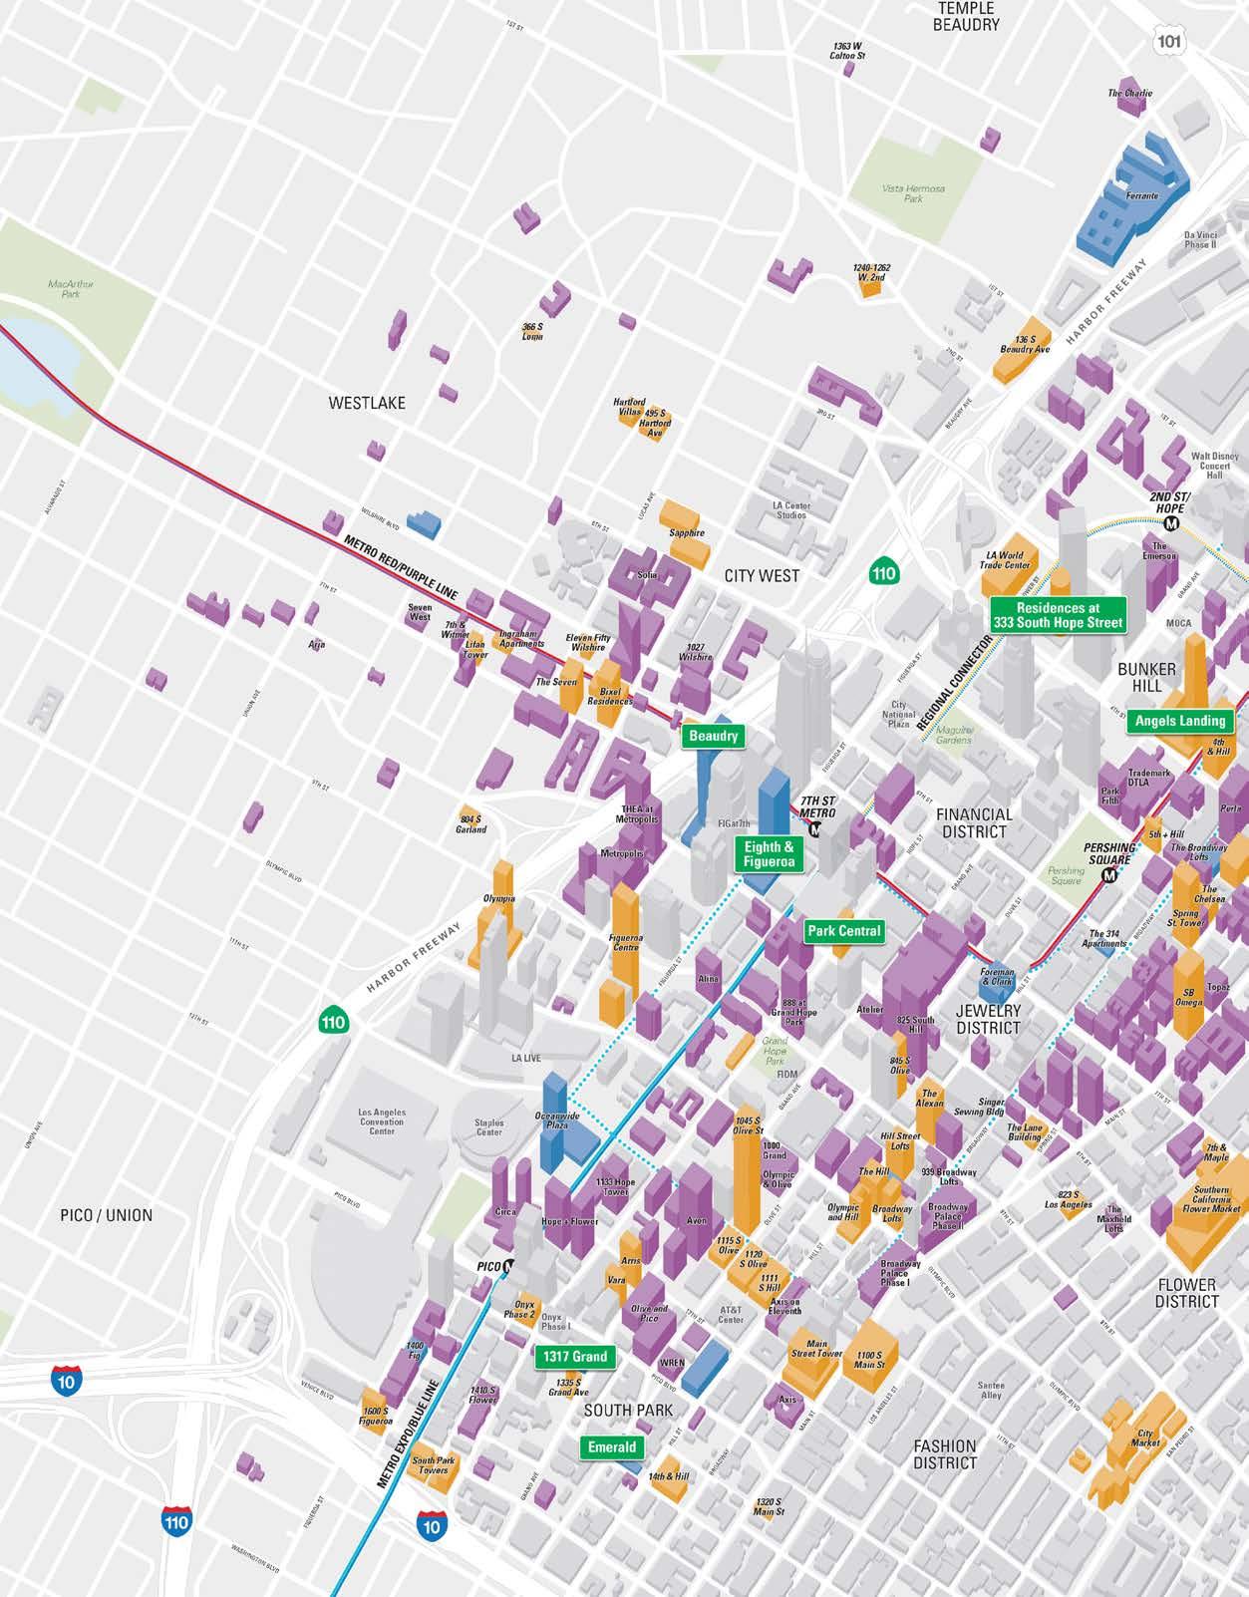Click the Hartford Villas label
The height and width of the screenshot is (1597, 1249).
[629, 407]
